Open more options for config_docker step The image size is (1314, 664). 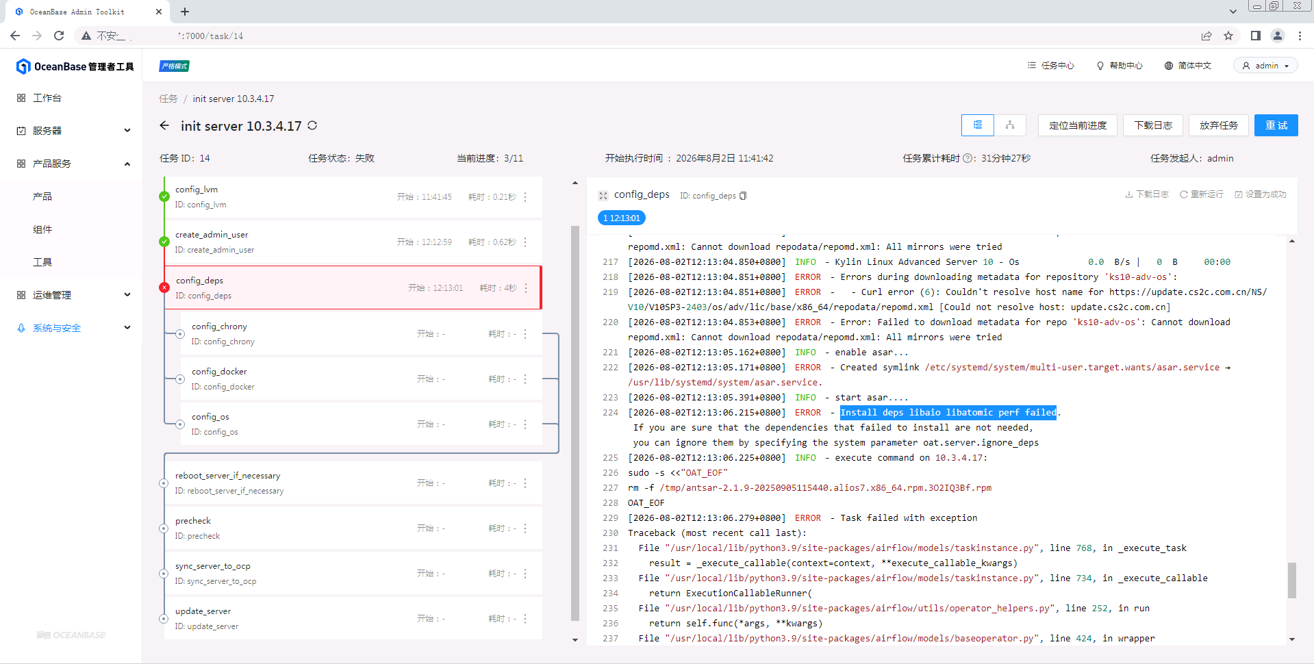(525, 379)
